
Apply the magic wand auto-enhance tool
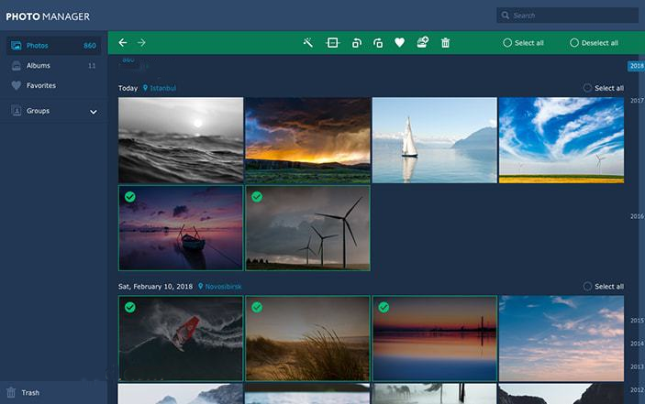click(307, 42)
